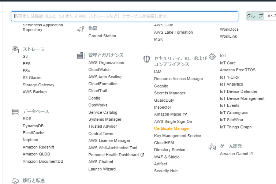This screenshot has width=276, height=184.
Task: Click the game development controller icon
Action: 212,147
